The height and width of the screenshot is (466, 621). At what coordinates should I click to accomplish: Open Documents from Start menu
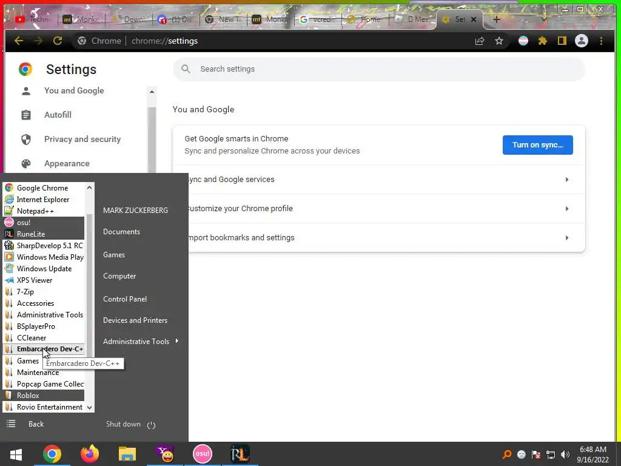coord(121,232)
